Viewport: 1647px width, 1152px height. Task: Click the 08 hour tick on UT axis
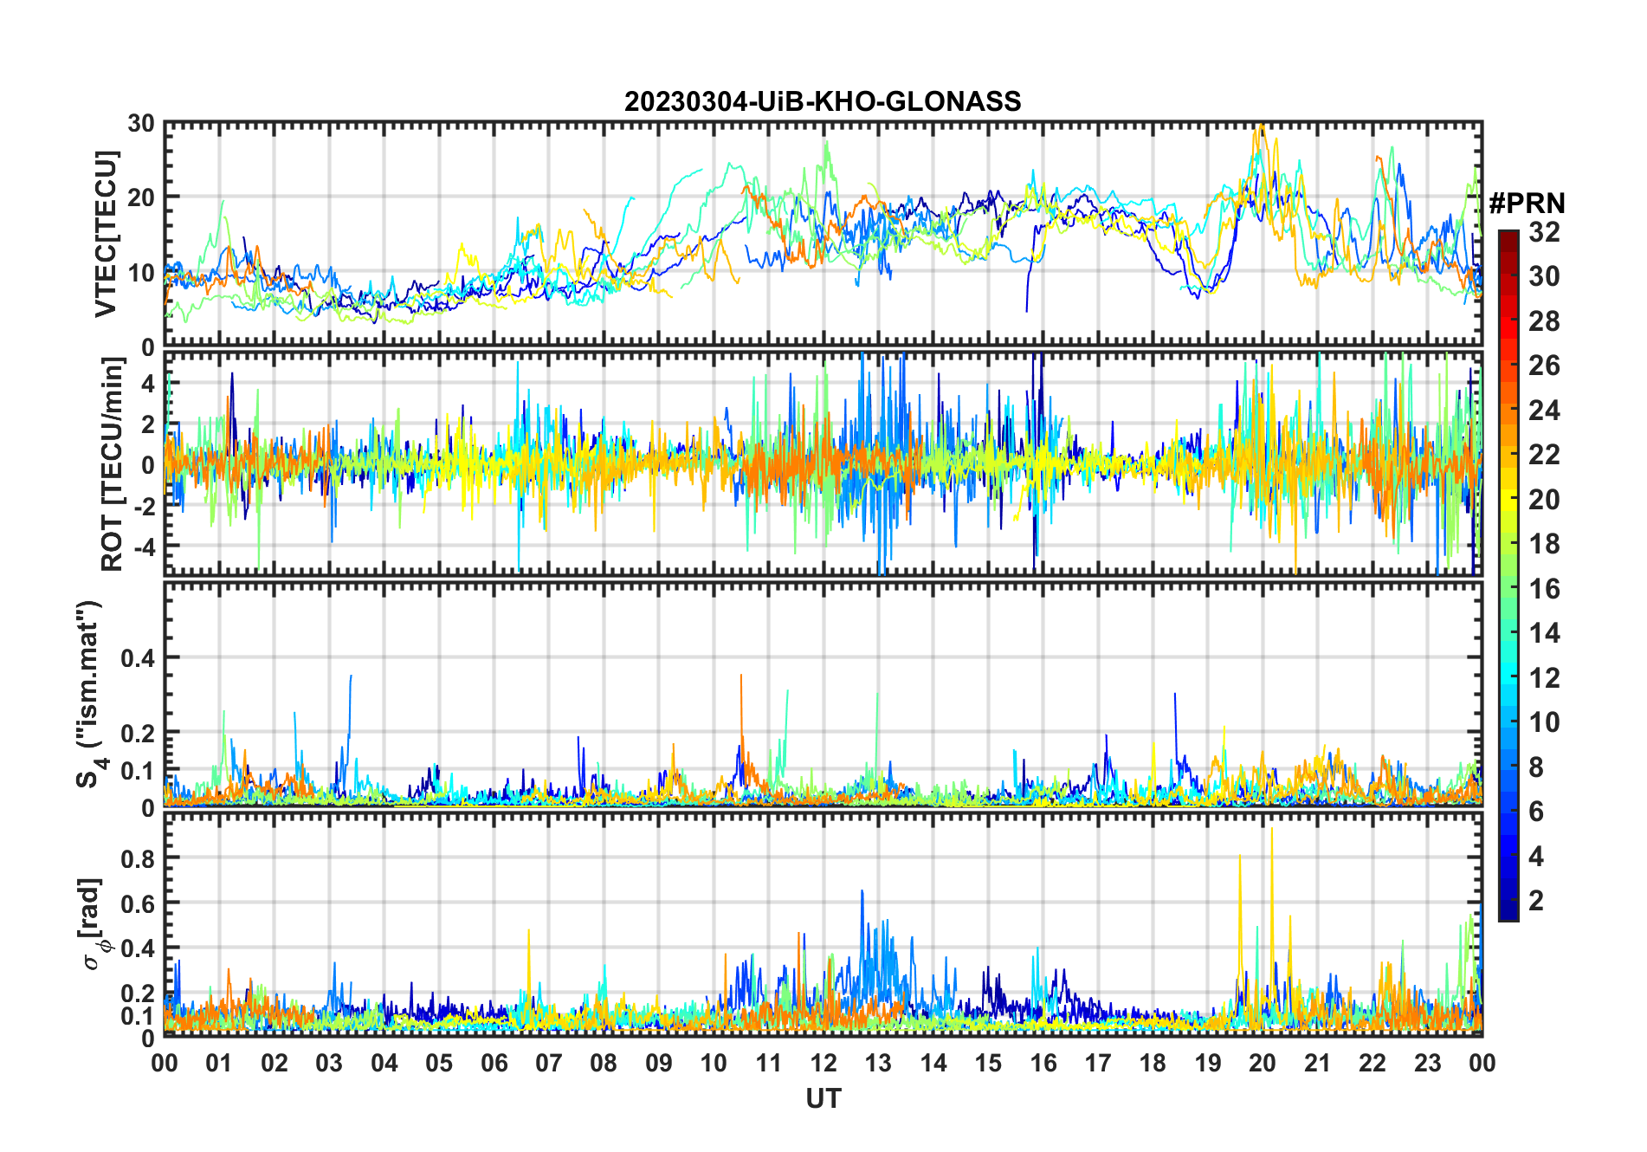[604, 1063]
